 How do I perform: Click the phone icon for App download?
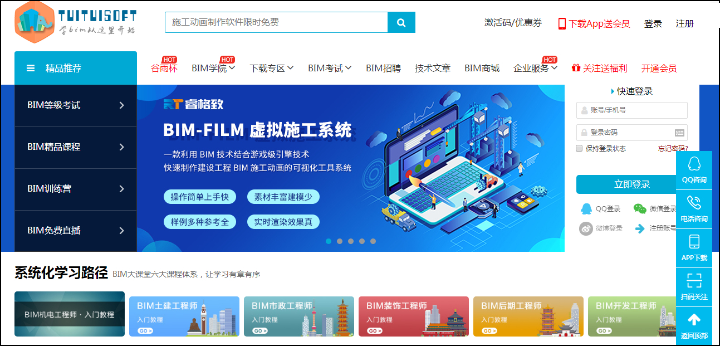(x=562, y=23)
